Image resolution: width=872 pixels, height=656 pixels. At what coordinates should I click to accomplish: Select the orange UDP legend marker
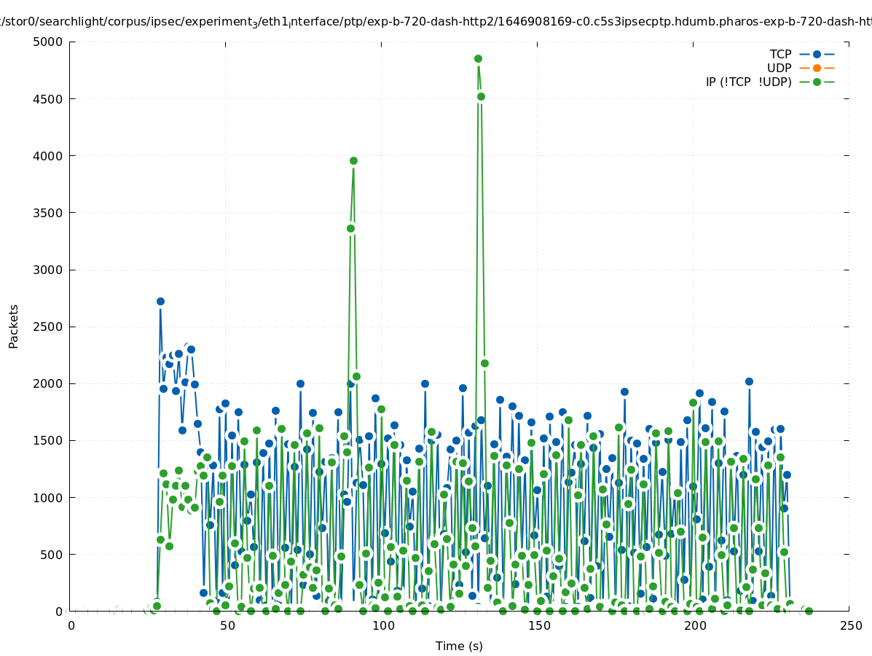[x=817, y=68]
